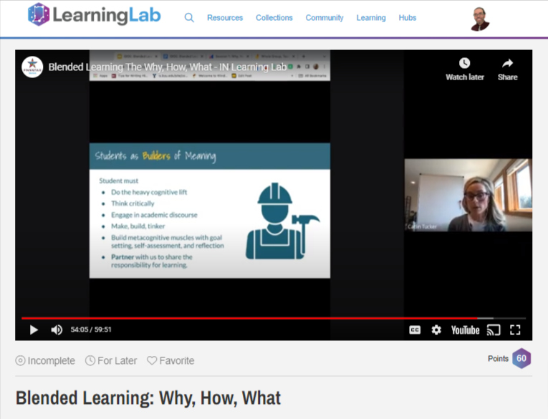Click the YouTube channel avatar icon
Screen dimensions: 548x419
point(32,67)
